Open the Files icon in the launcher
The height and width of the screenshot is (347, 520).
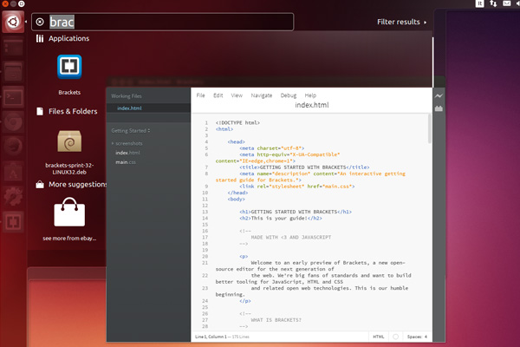(x=13, y=72)
